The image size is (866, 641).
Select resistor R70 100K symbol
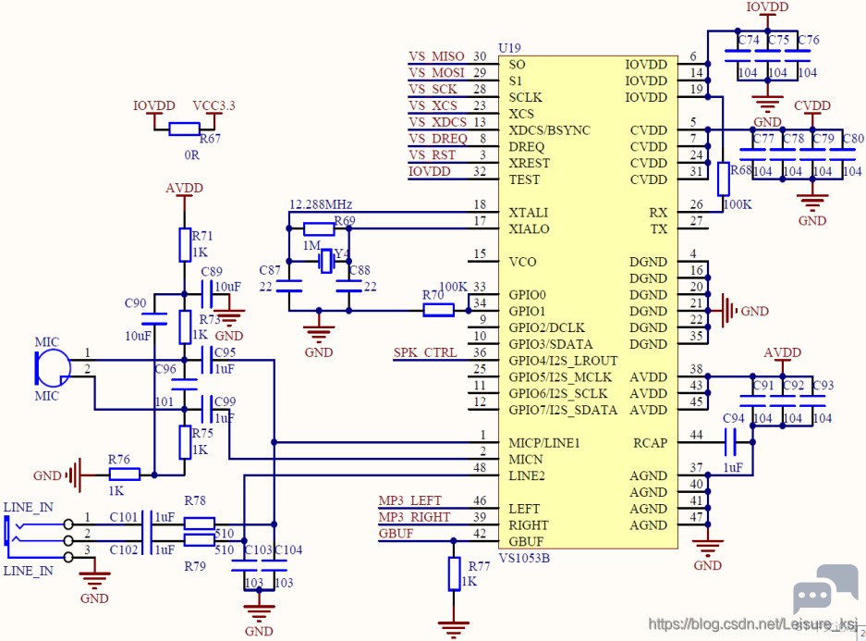coord(438,310)
